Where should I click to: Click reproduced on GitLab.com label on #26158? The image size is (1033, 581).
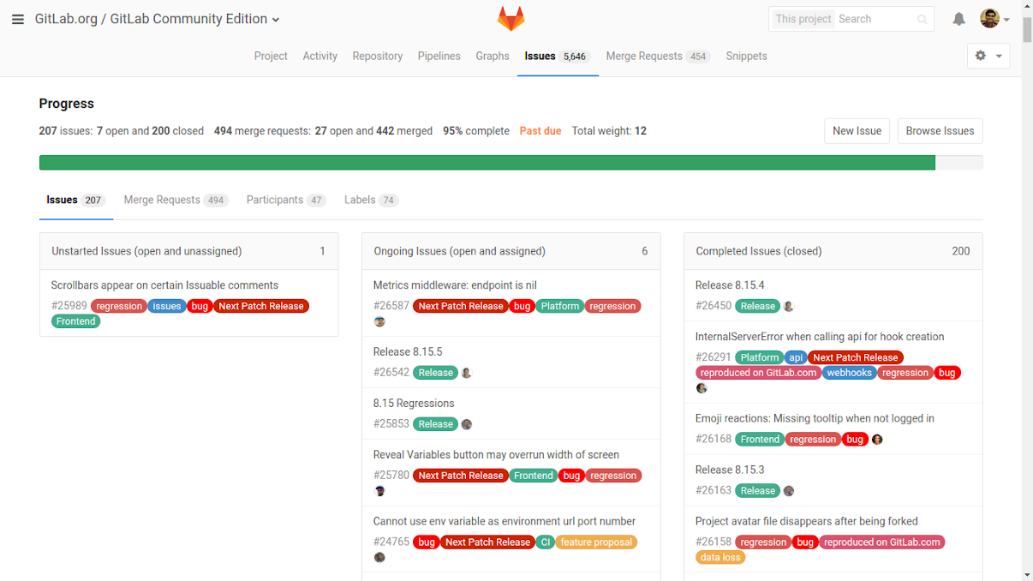click(x=882, y=542)
